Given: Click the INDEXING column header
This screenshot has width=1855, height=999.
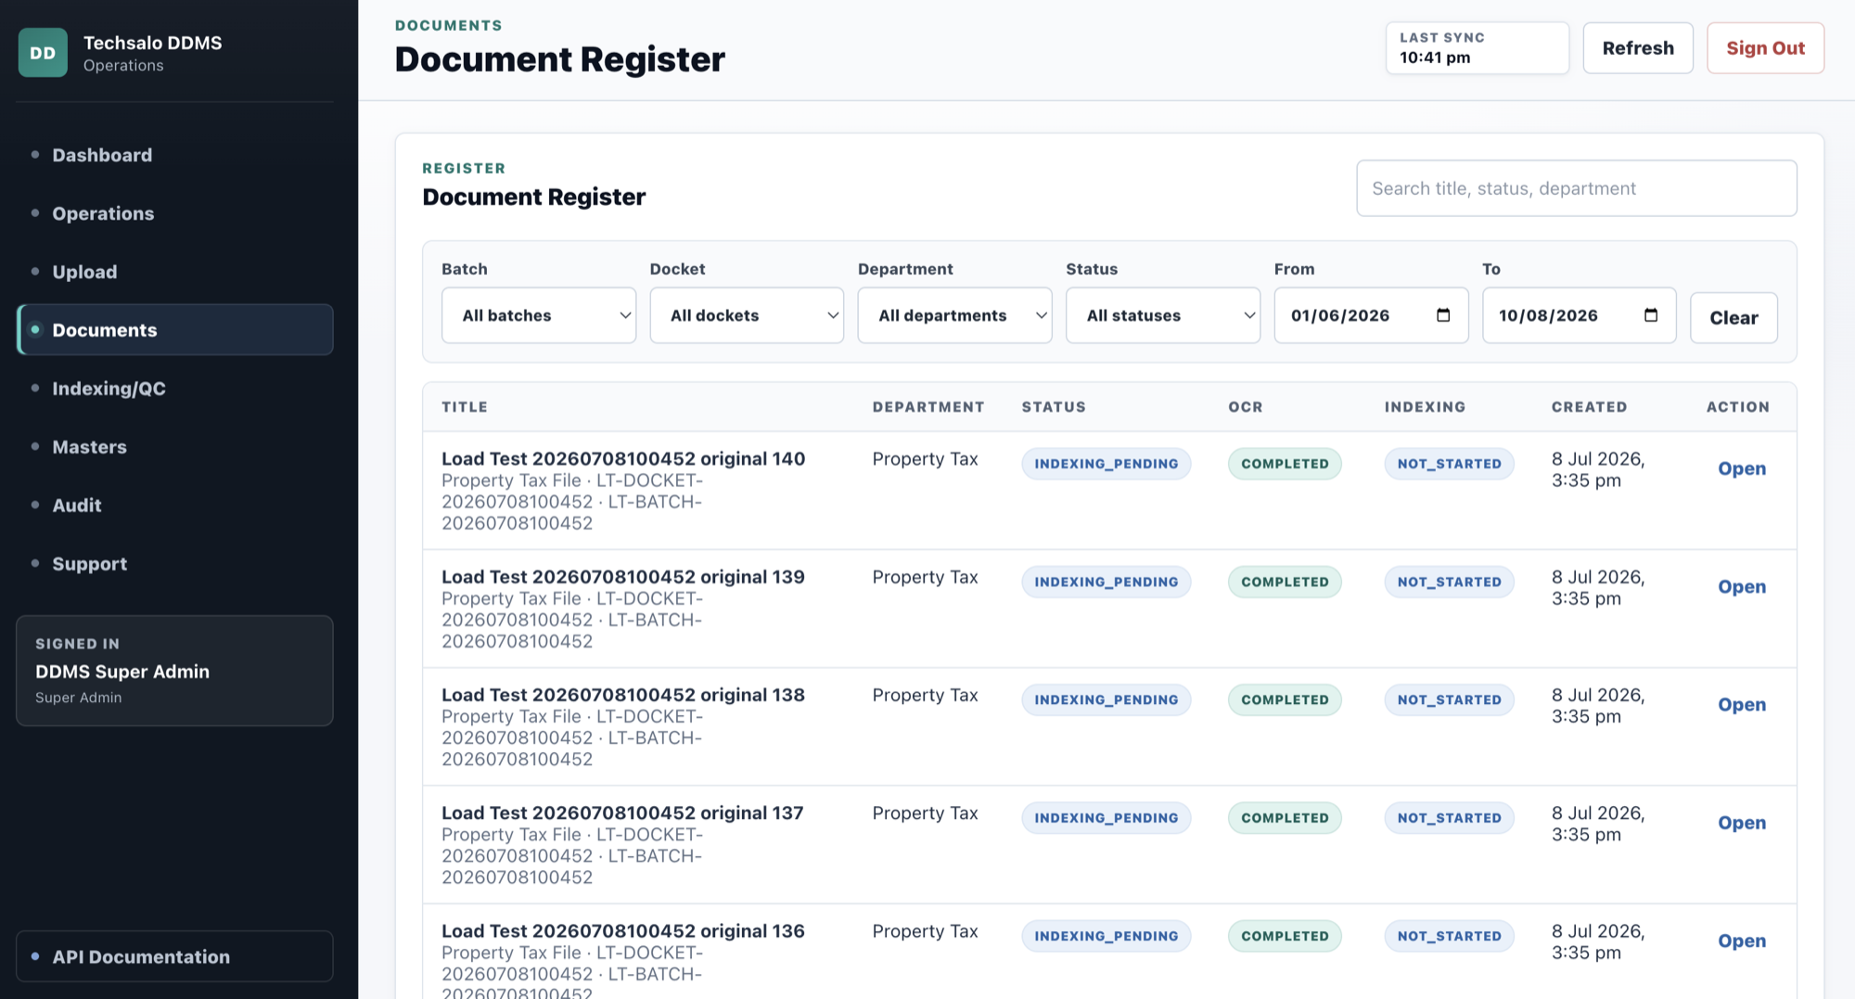Looking at the screenshot, I should click(x=1425, y=406).
